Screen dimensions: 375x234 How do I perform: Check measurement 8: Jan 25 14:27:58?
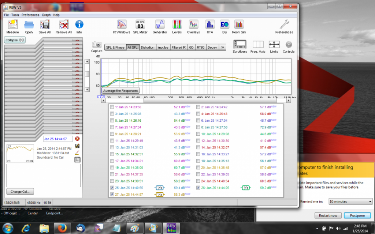(x=198, y=127)
